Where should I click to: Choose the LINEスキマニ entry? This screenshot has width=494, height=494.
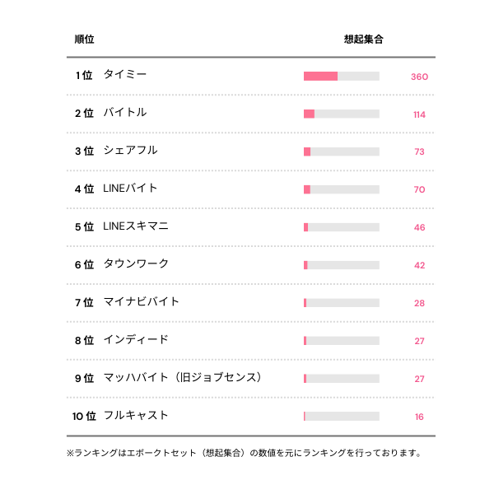[136, 226]
